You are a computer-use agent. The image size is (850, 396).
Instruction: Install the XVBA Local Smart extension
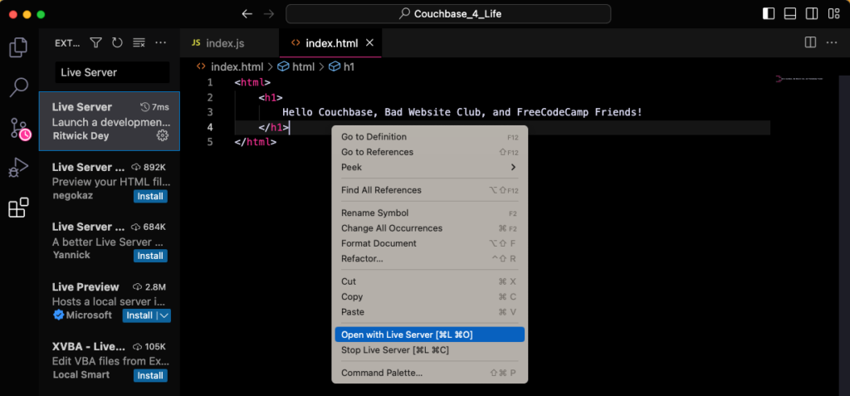150,375
